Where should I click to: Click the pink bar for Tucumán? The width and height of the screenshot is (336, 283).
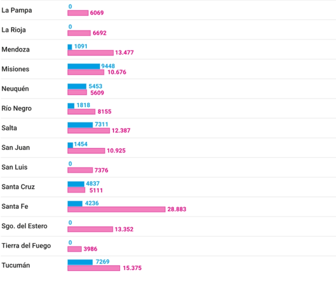(x=94, y=268)
